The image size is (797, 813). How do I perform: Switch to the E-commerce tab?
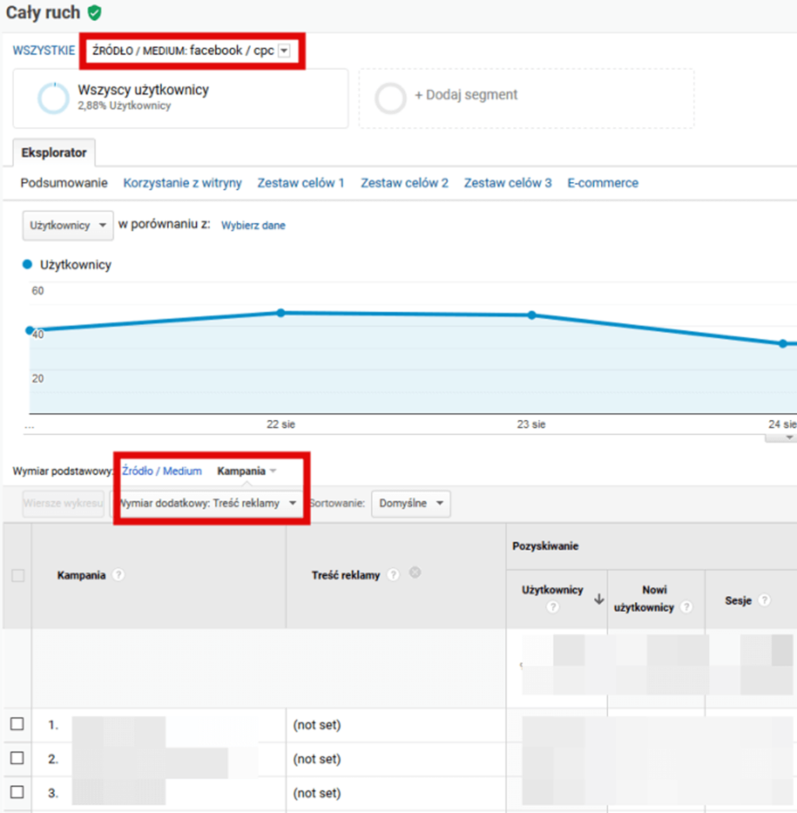(602, 183)
